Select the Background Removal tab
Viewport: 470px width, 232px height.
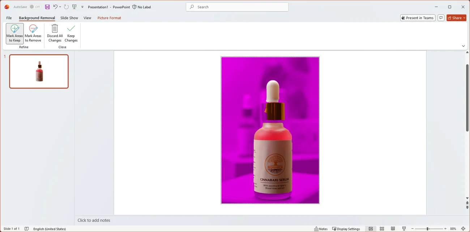tap(37, 18)
